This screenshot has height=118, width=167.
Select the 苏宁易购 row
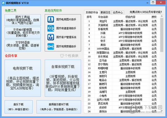tap(122, 64)
